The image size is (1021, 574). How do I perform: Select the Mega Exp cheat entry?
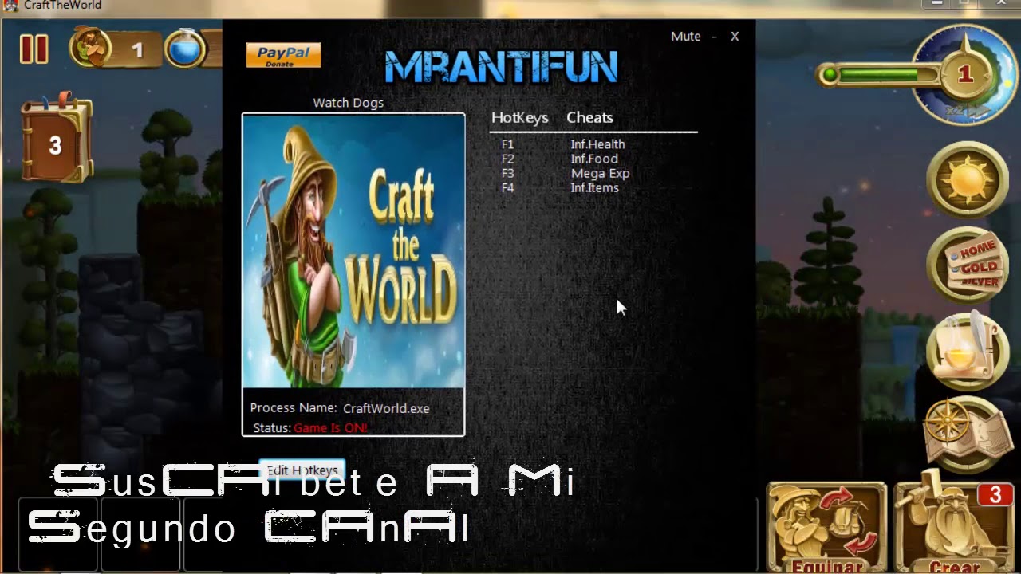(600, 173)
